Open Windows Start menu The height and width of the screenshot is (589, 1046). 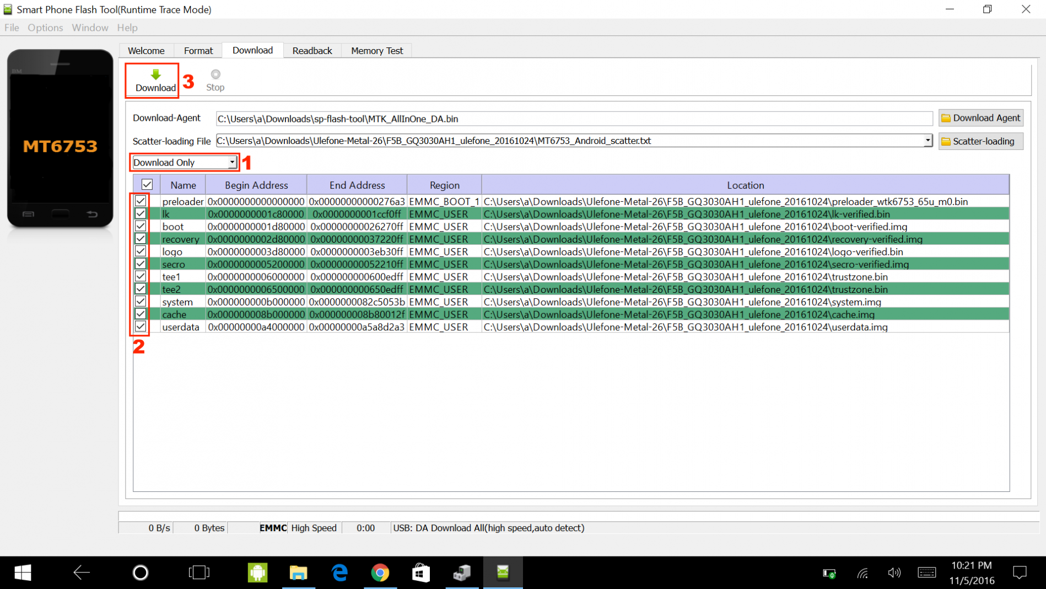click(x=23, y=572)
